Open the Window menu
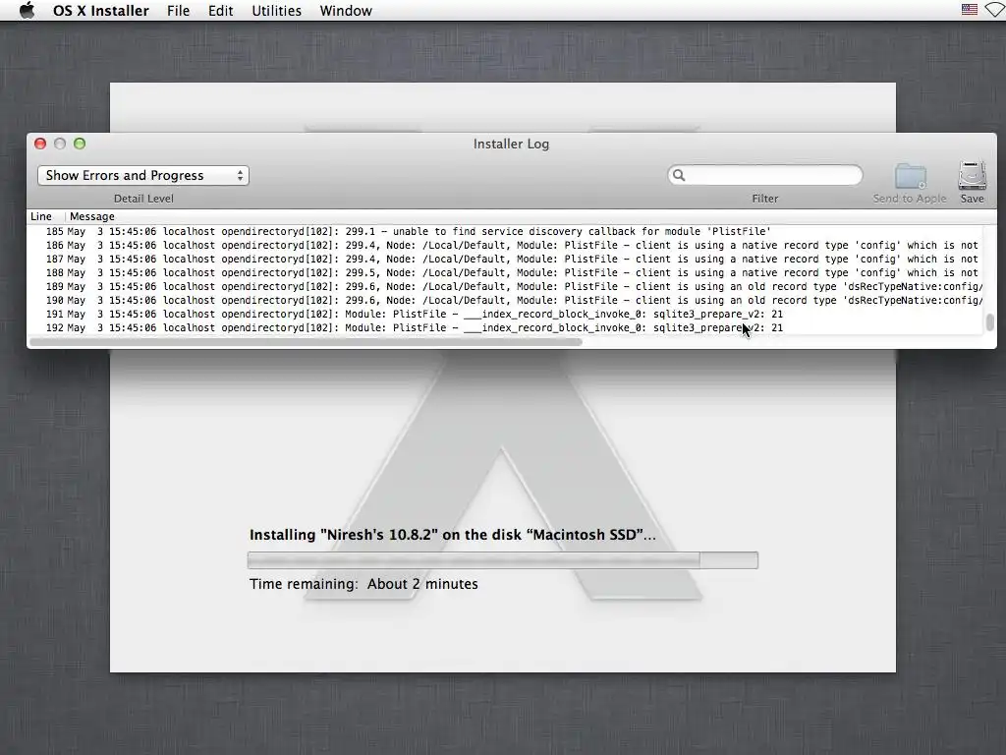The height and width of the screenshot is (755, 1006). pyautogui.click(x=346, y=11)
